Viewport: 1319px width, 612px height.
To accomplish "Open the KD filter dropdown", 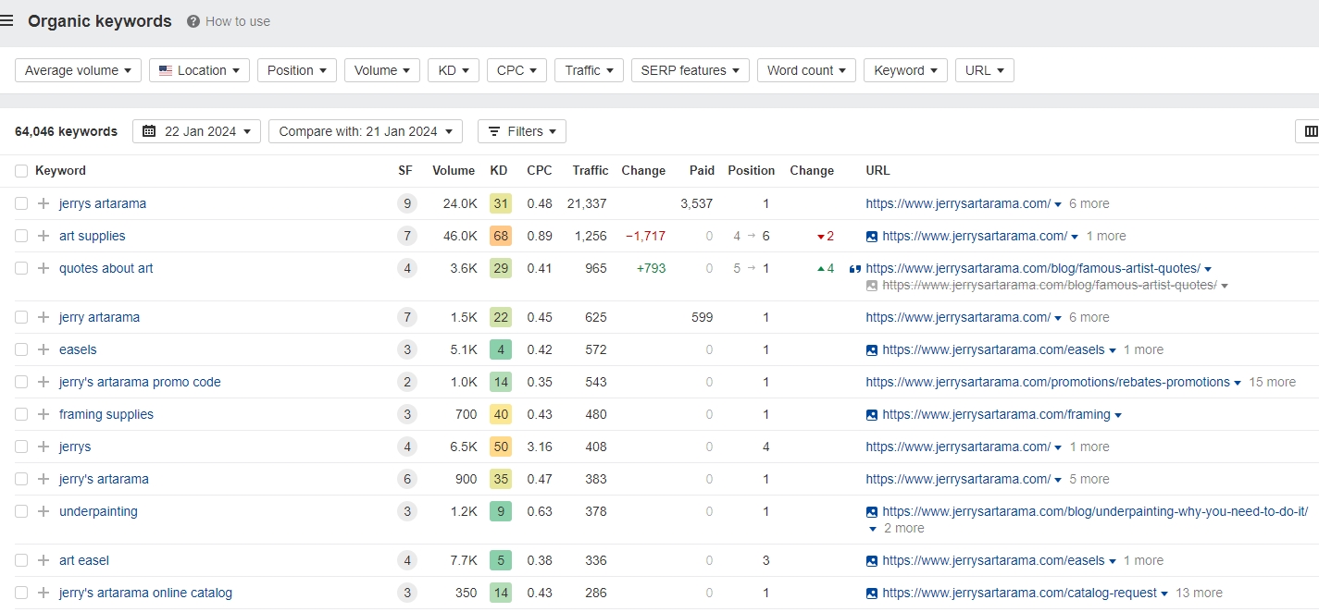I will click(454, 70).
